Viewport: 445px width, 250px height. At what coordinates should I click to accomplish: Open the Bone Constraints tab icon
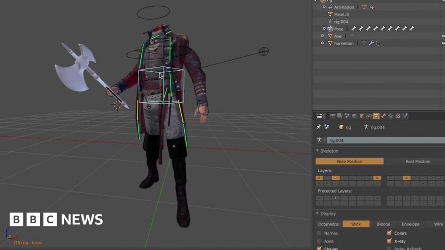coord(390,116)
